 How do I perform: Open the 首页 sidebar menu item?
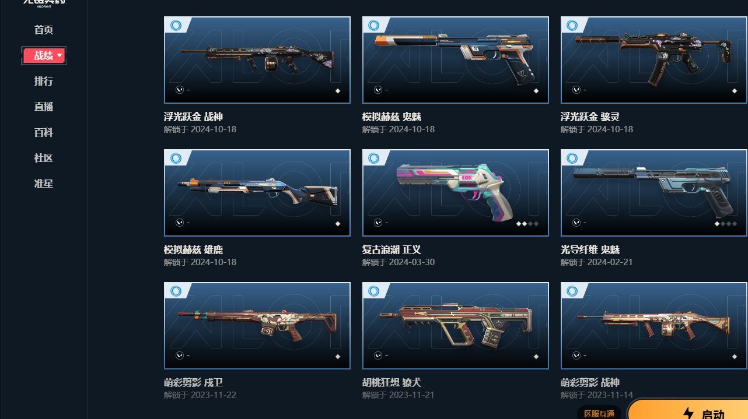click(44, 30)
